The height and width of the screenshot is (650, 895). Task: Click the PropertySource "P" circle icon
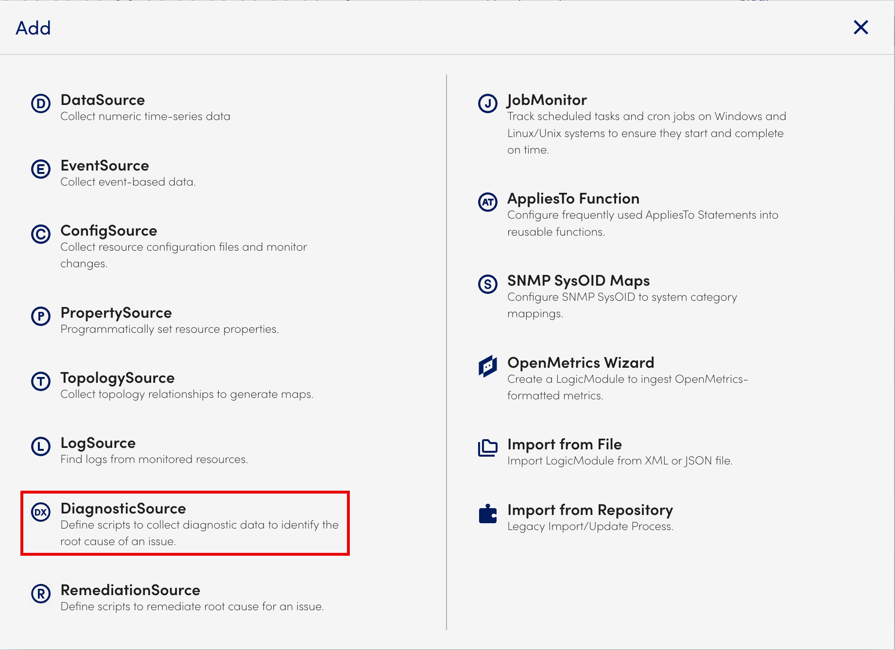point(41,317)
